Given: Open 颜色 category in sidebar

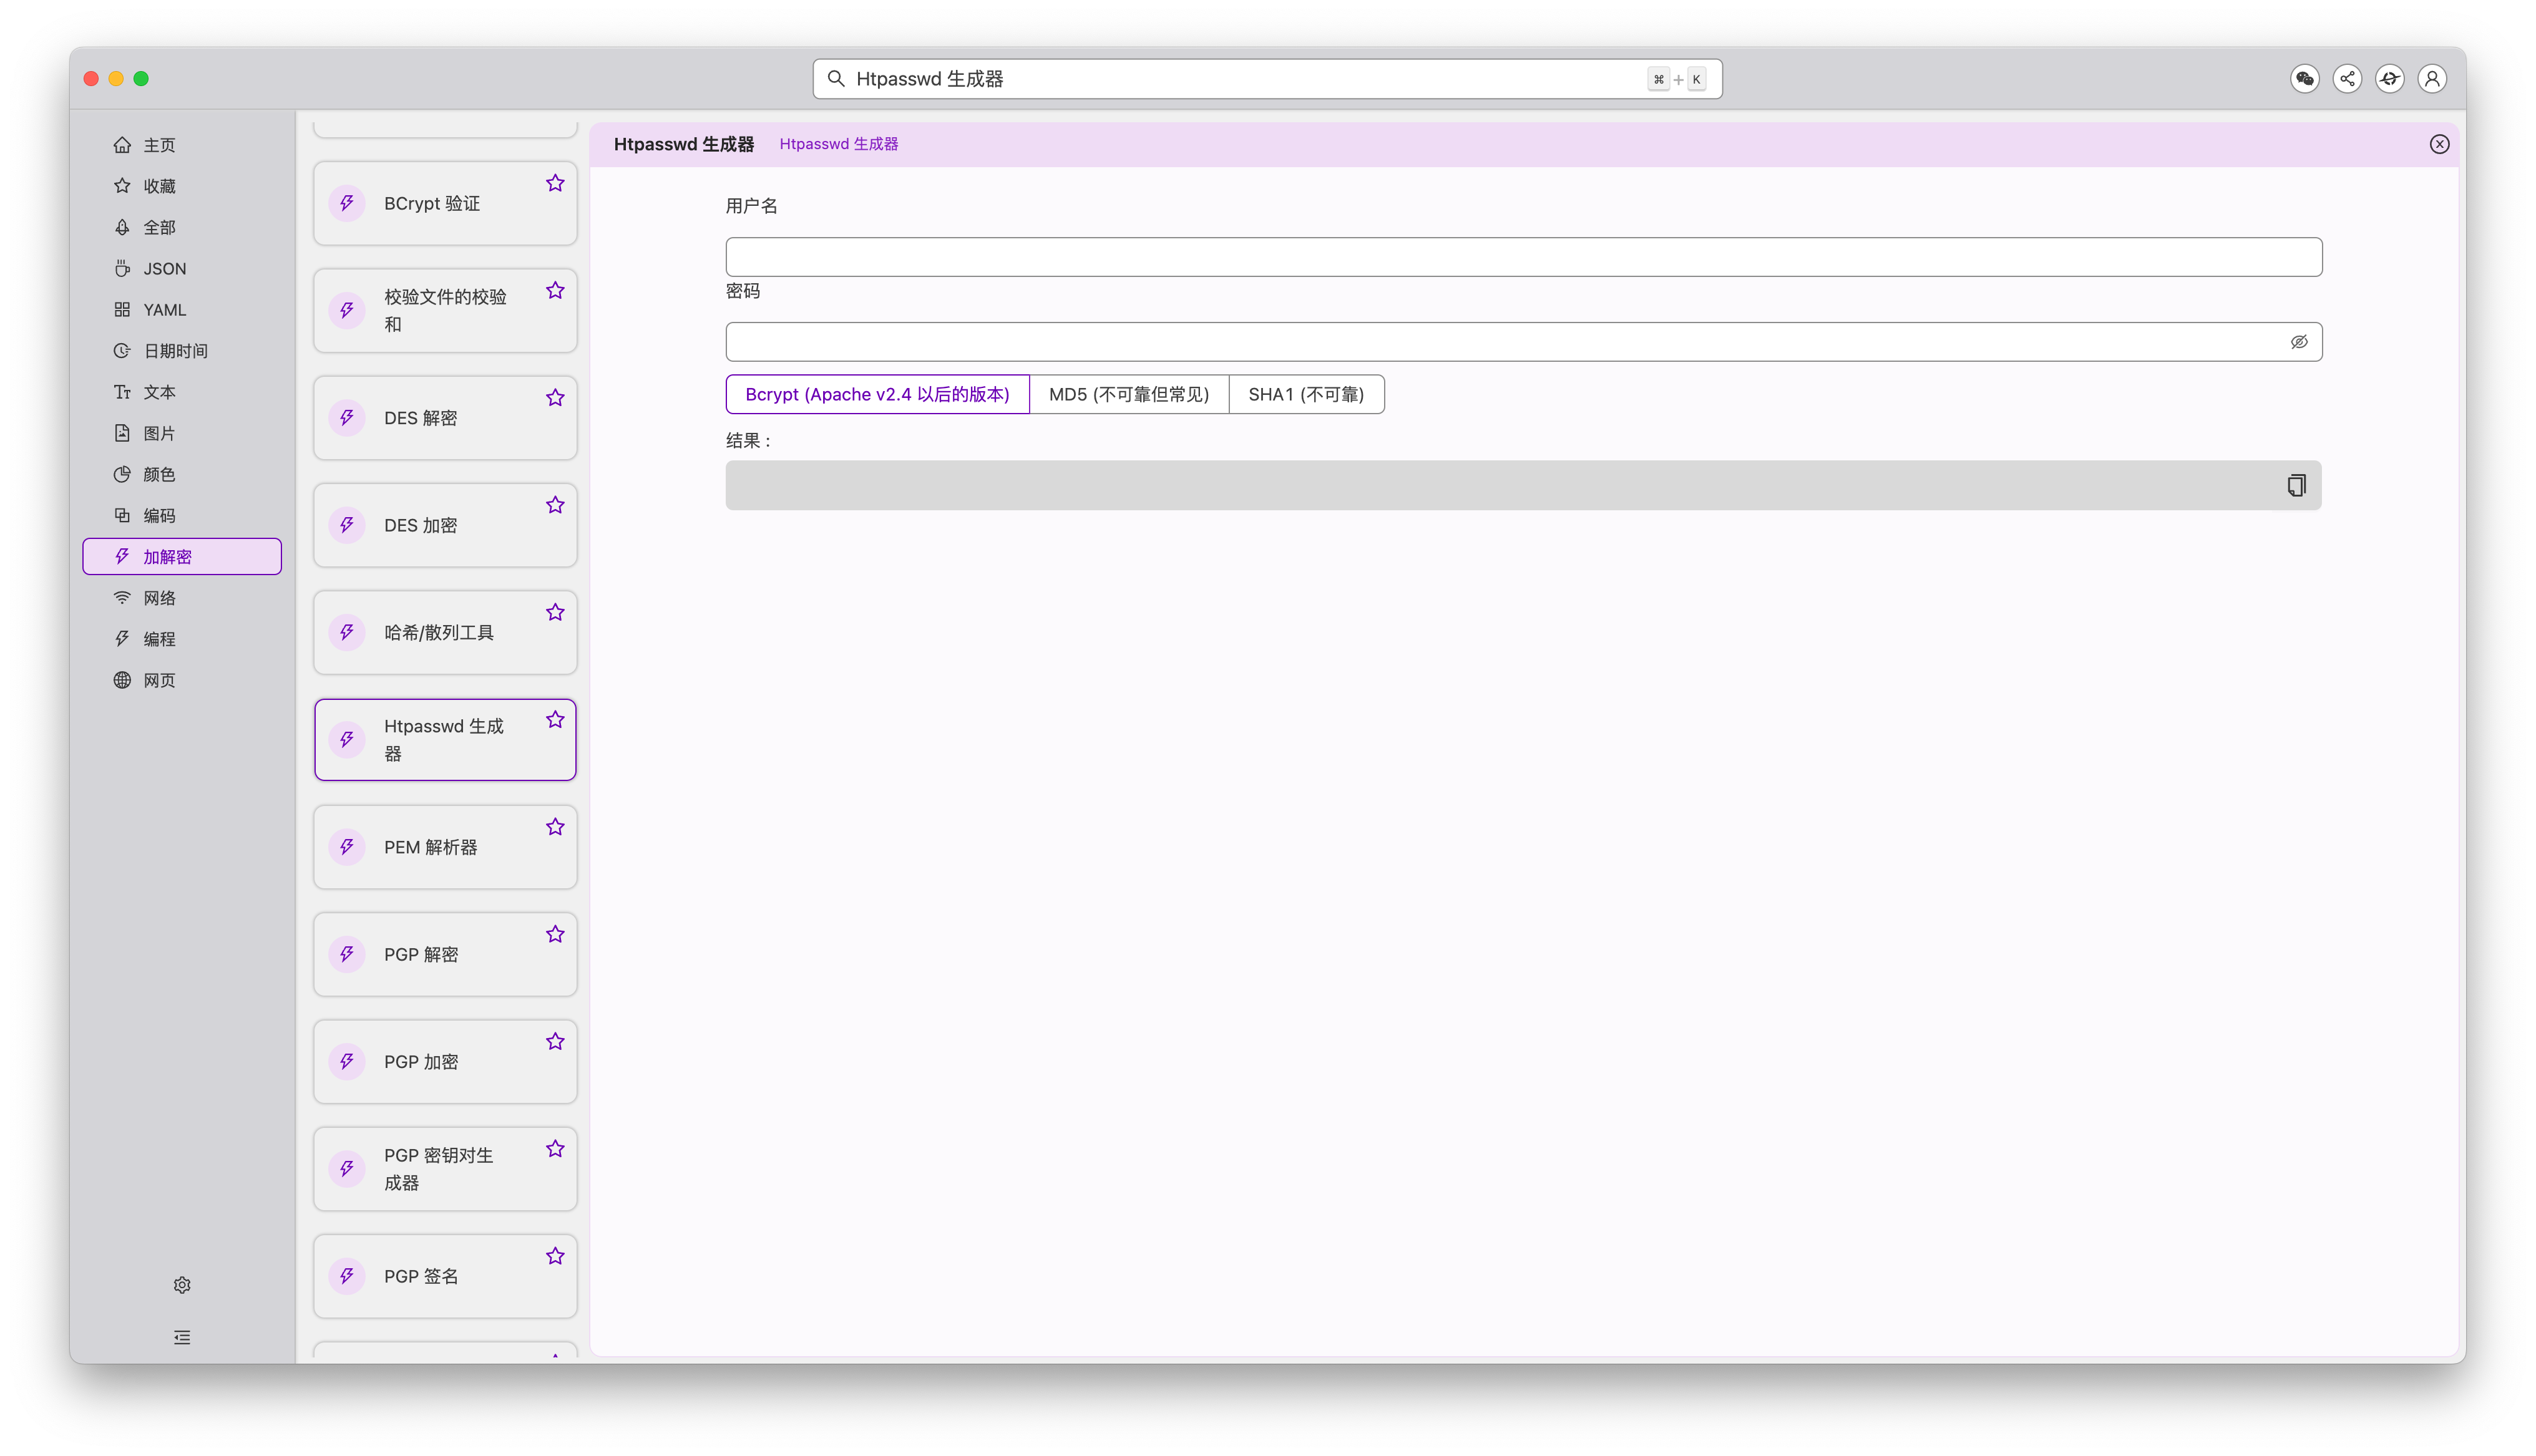Looking at the screenshot, I should (x=182, y=474).
